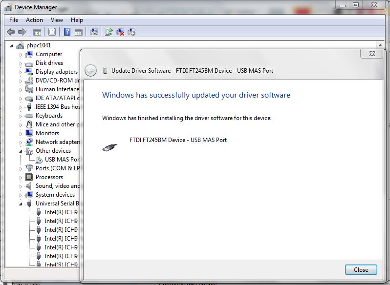Click the Processors chip icon
This screenshot has height=285, width=390.
pos(29,177)
